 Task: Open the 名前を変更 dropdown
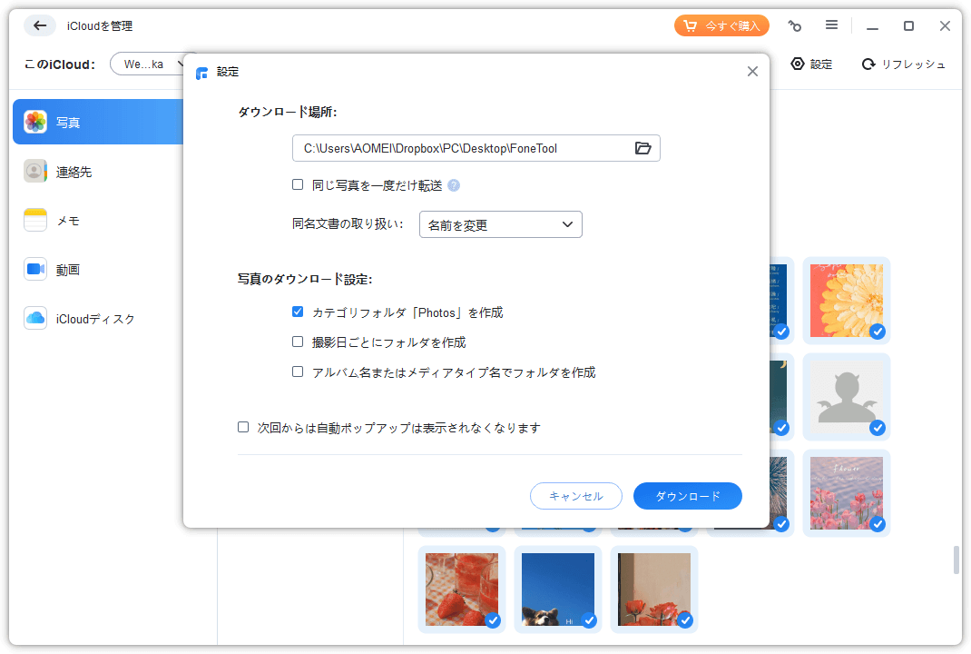tap(500, 224)
